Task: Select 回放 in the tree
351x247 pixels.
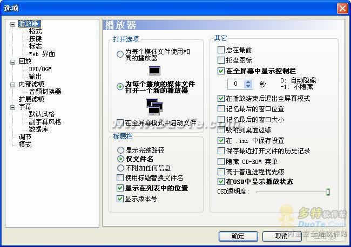Action: (25, 61)
